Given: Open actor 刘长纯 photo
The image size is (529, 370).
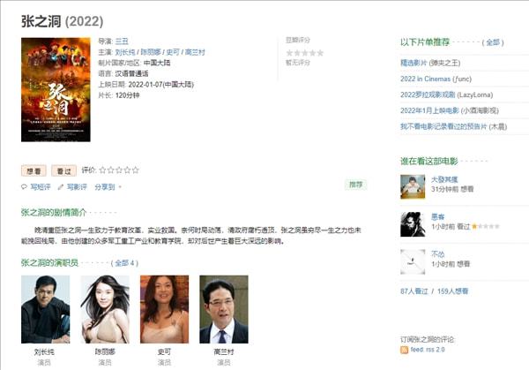Looking at the screenshot, I should [46, 309].
